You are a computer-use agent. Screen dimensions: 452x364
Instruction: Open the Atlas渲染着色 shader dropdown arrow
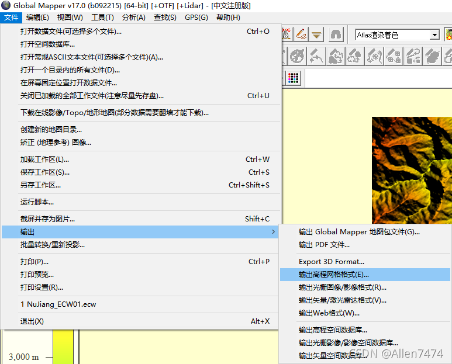(434, 35)
